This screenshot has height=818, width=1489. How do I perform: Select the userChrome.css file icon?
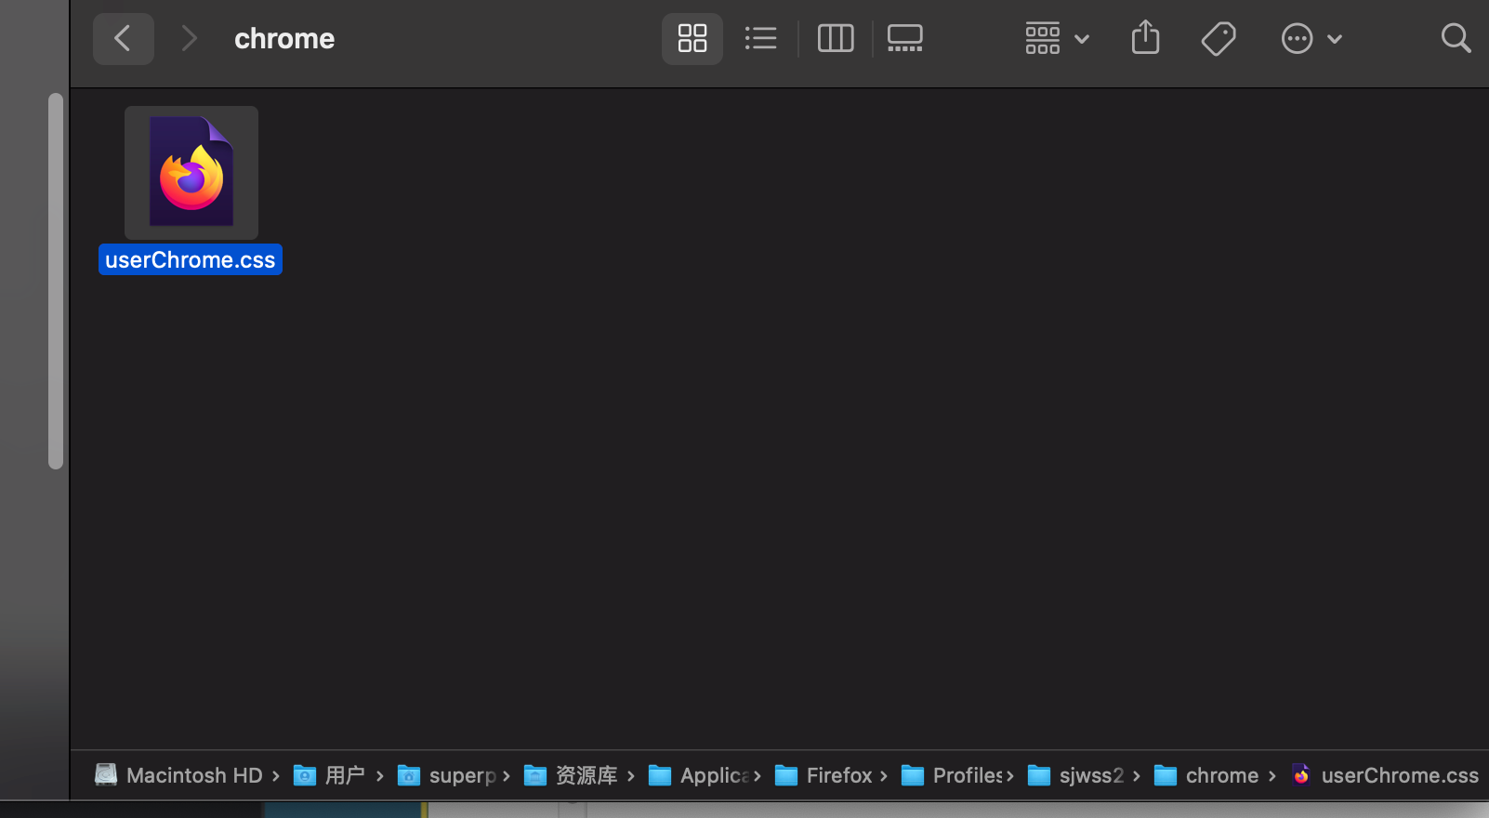coord(191,172)
